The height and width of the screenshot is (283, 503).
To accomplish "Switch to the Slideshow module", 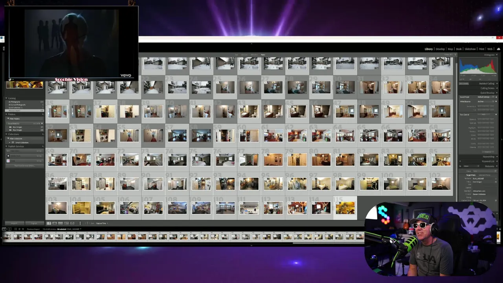I will pyautogui.click(x=470, y=49).
